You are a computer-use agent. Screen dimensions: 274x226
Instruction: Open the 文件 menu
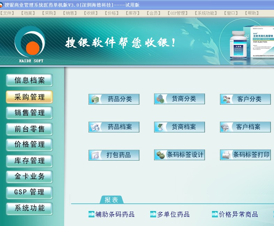(x=8, y=13)
